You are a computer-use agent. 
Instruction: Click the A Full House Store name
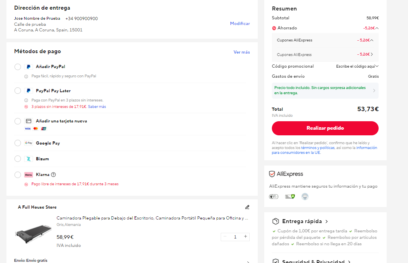[37, 207]
